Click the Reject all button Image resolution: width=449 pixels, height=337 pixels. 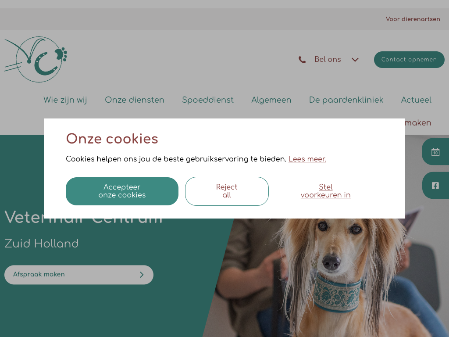(x=227, y=191)
